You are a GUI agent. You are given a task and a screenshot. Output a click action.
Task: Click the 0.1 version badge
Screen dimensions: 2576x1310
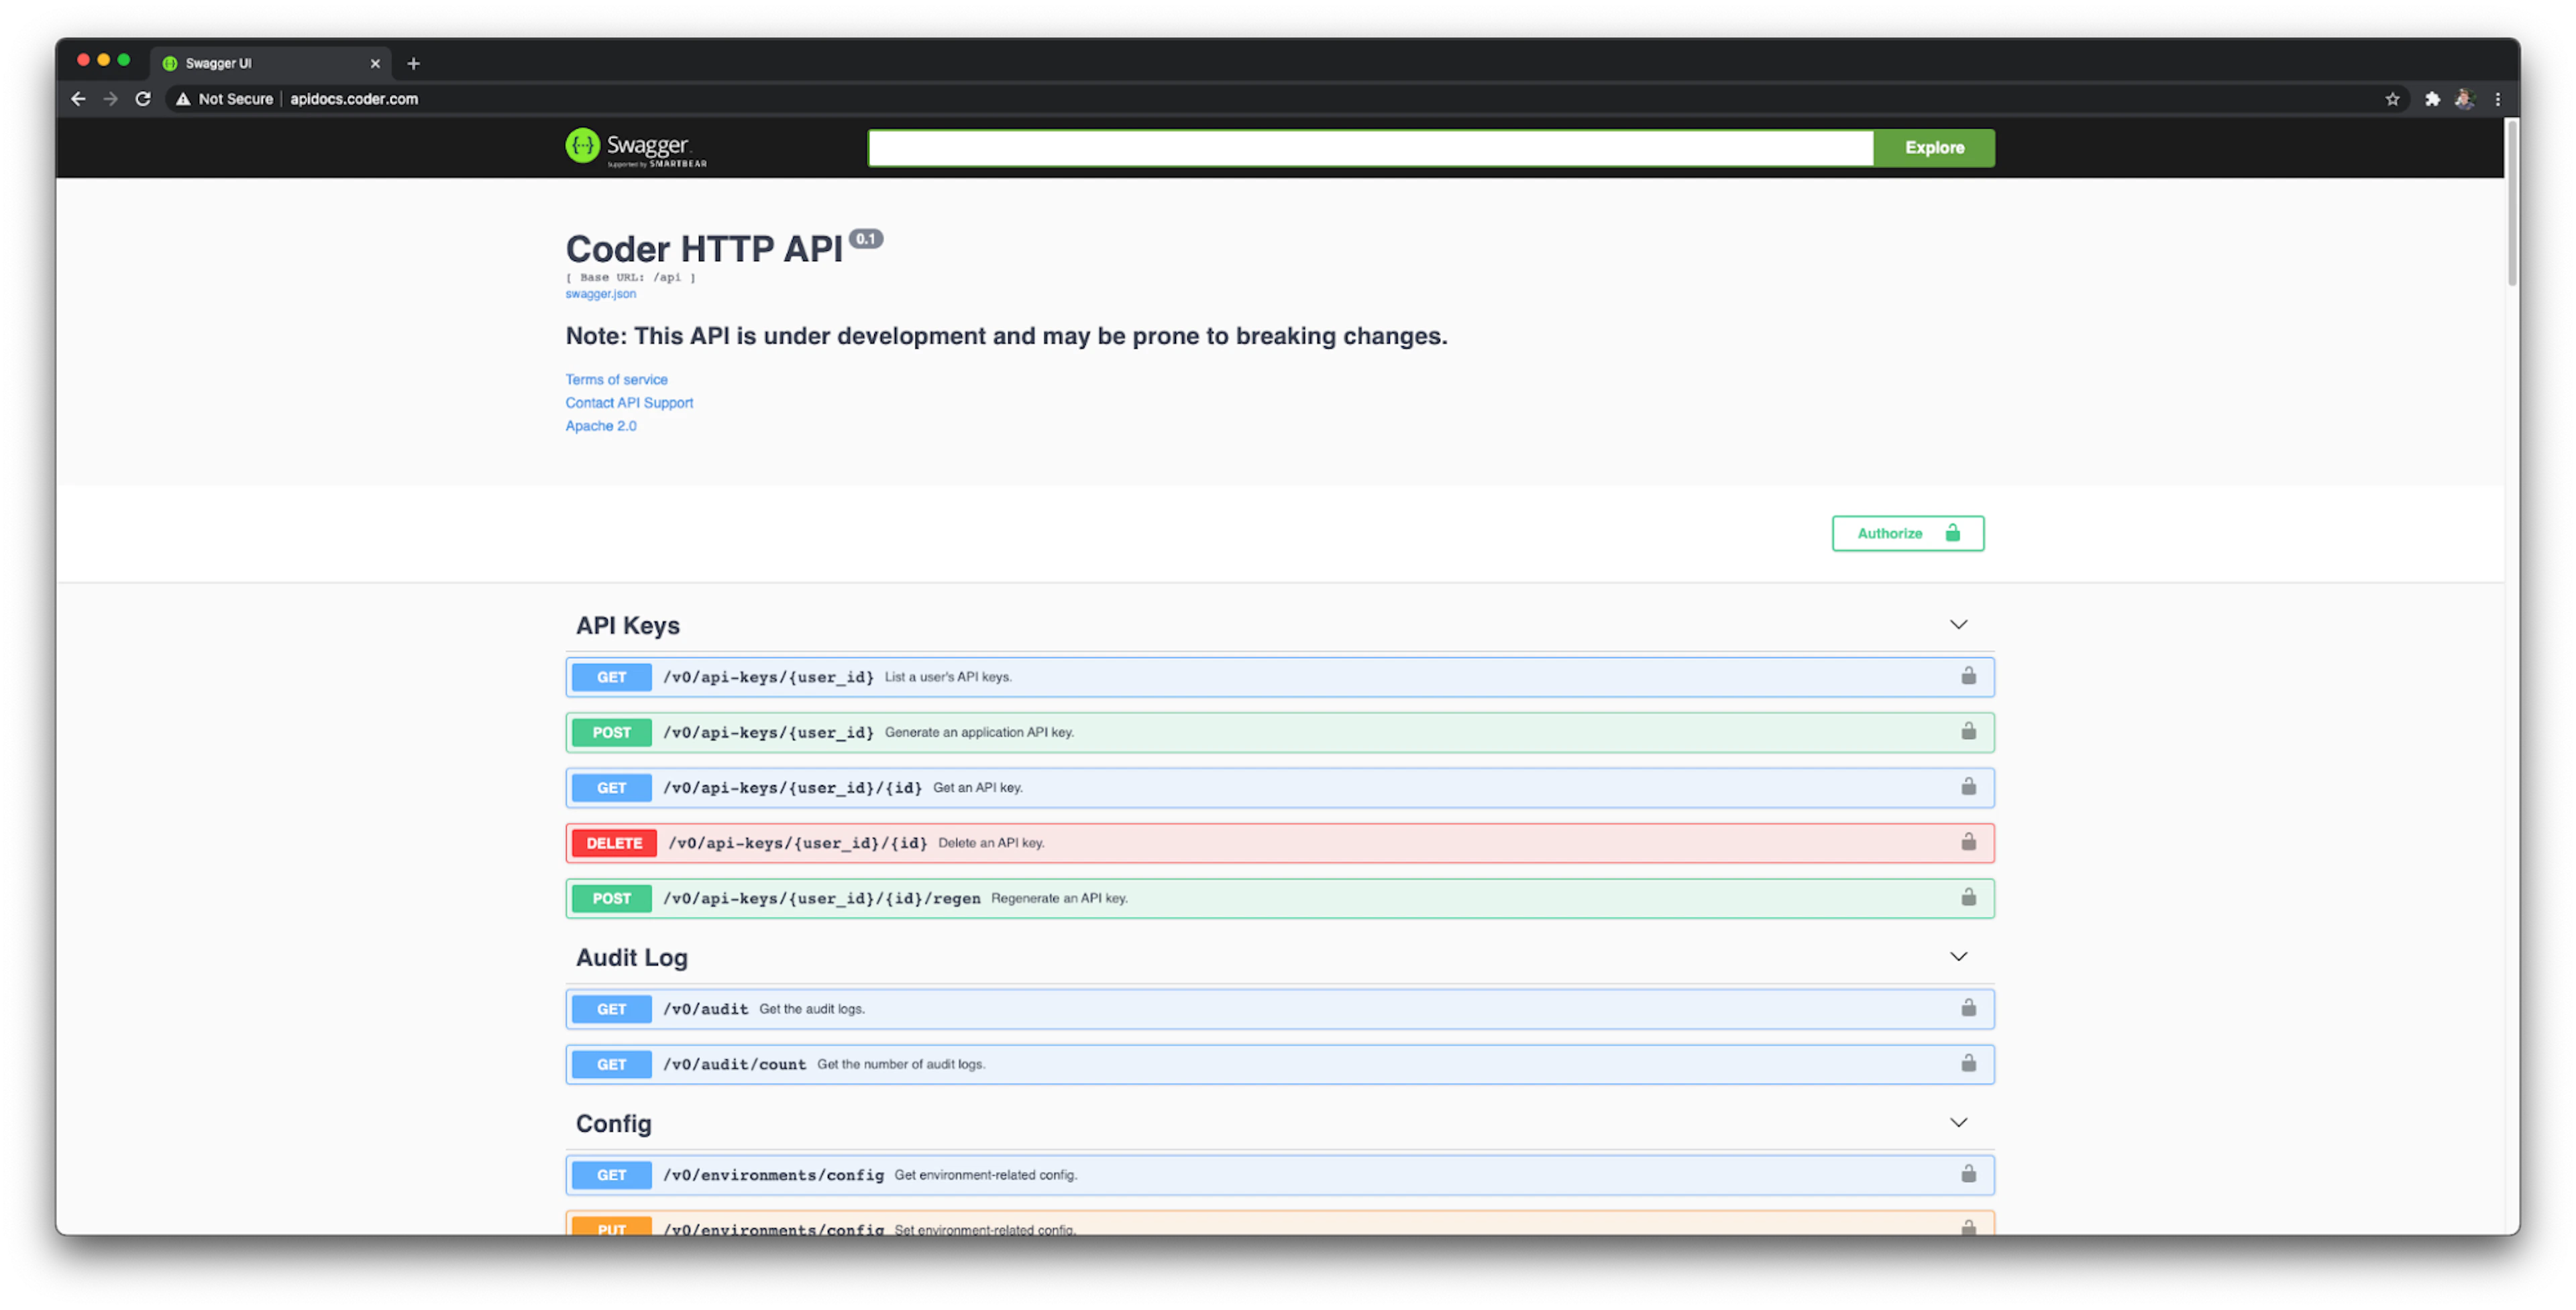coord(866,239)
